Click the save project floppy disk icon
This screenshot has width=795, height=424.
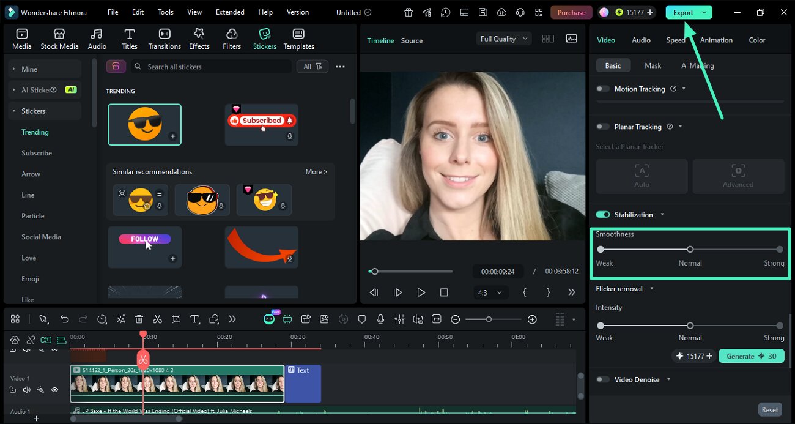point(483,12)
